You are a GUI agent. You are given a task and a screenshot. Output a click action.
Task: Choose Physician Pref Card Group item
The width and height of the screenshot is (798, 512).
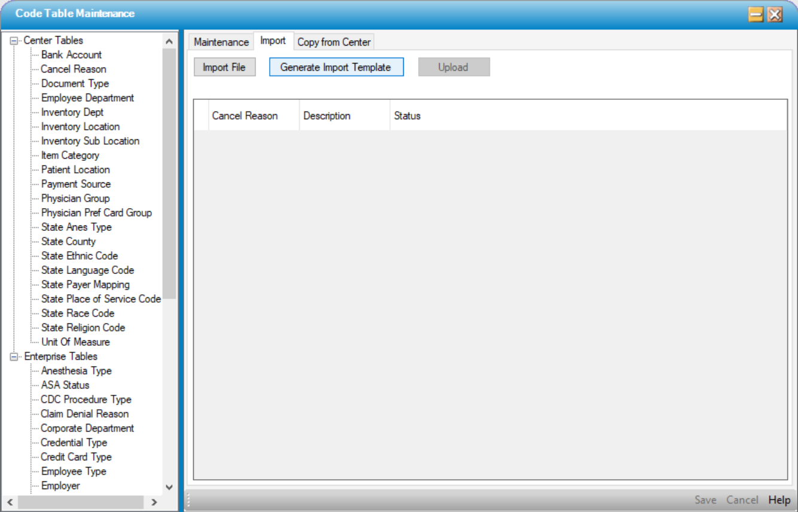96,213
